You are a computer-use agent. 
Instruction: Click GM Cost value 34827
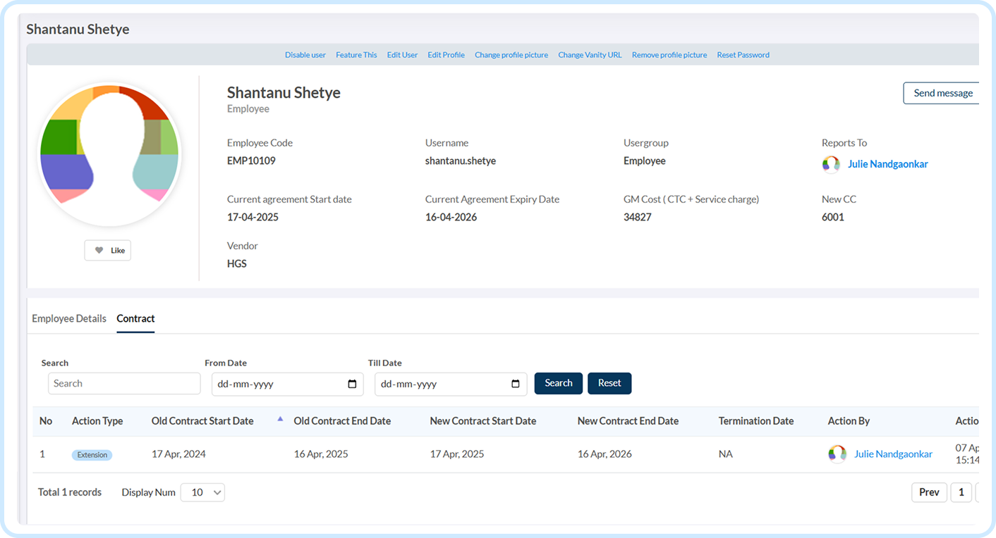(638, 217)
